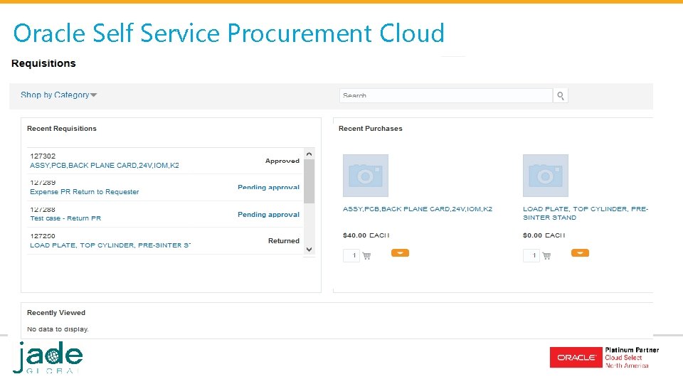Open ASSY,PCB,BACK PLANE CARD recent purchase link
Screen dimensions: 683x384
pyautogui.click(x=418, y=209)
